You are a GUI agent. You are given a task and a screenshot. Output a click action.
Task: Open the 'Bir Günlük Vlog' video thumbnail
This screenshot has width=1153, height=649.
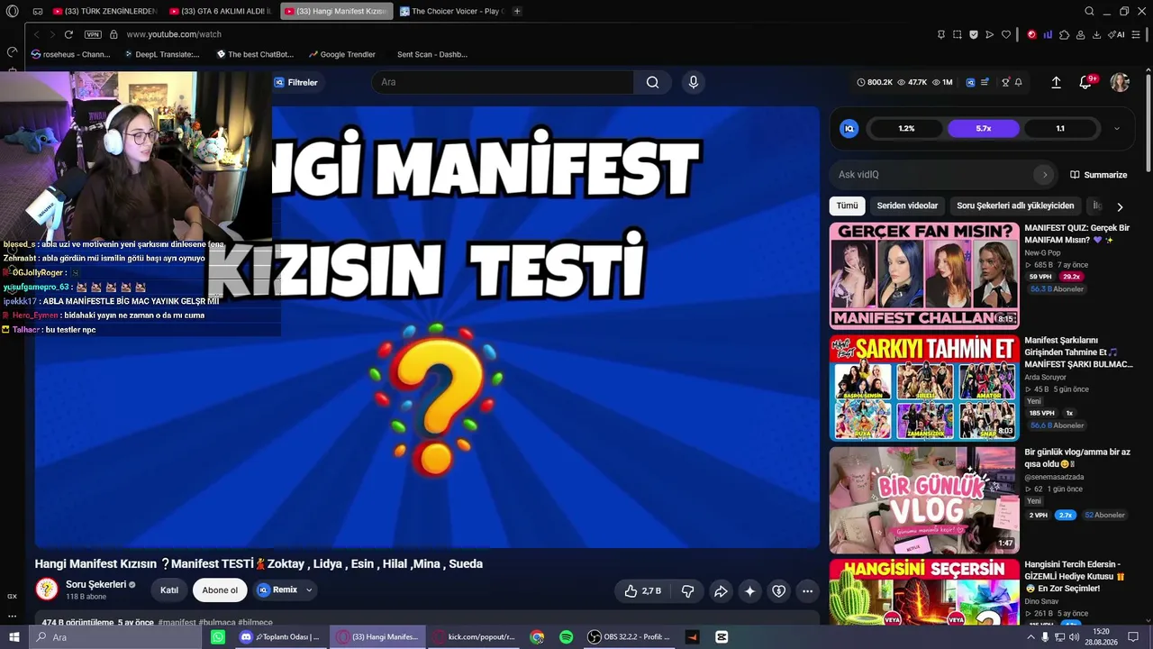(924, 500)
